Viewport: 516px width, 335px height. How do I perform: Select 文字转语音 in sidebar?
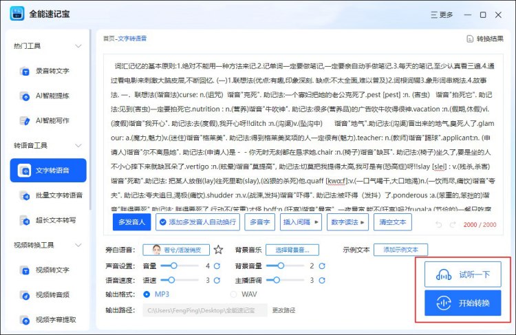pyautogui.click(x=48, y=171)
